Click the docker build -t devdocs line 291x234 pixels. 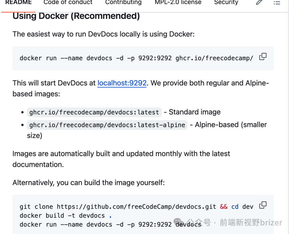tap(62, 216)
